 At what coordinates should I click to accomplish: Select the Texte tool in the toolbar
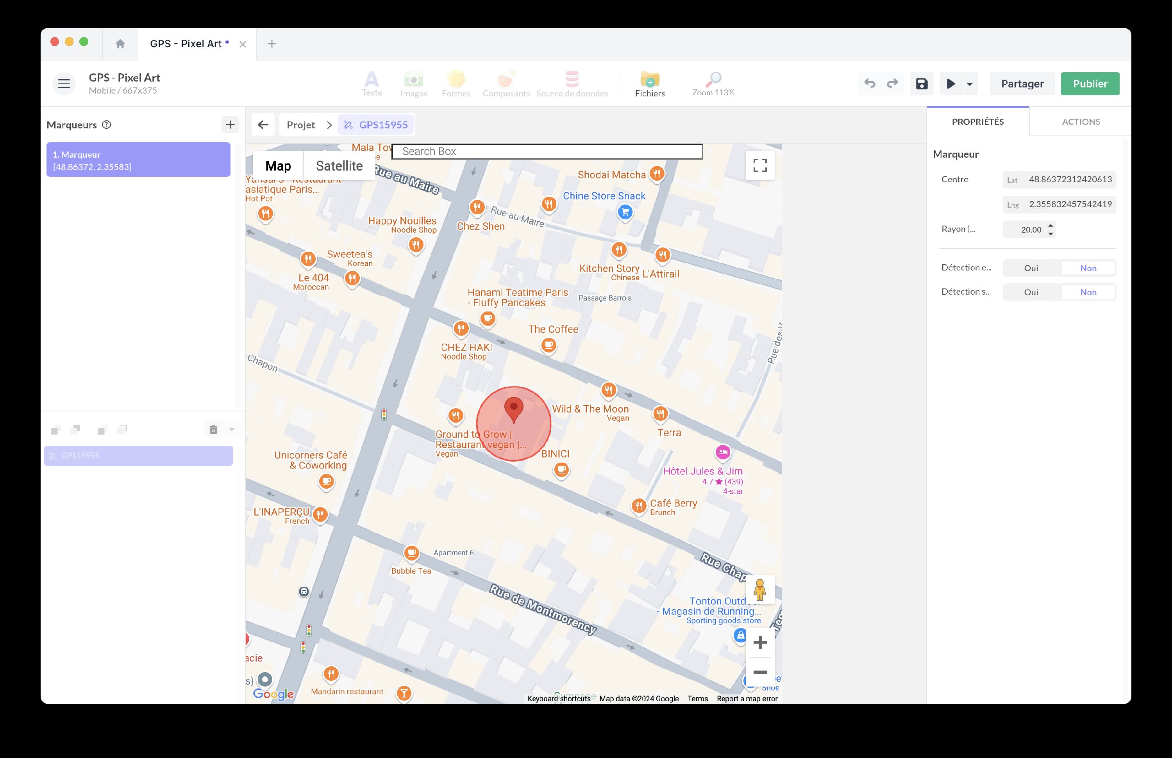click(372, 83)
